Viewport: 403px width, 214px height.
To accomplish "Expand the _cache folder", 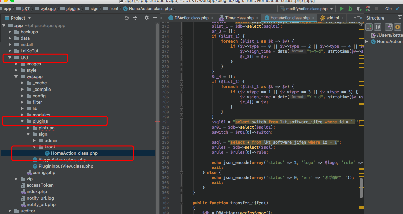I will click(22, 83).
